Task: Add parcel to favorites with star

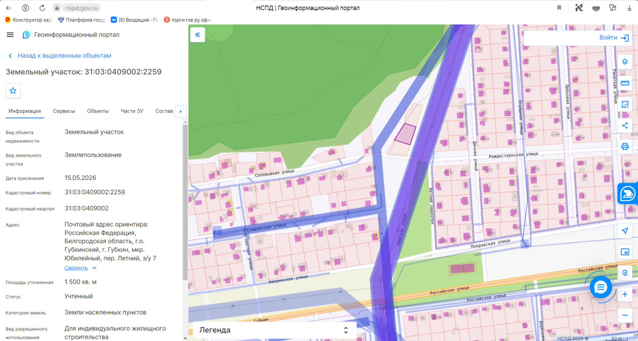Action: point(13,91)
